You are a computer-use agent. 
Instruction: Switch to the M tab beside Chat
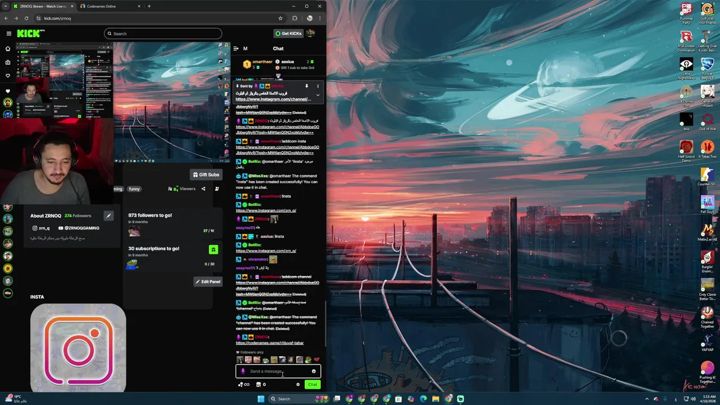(245, 48)
